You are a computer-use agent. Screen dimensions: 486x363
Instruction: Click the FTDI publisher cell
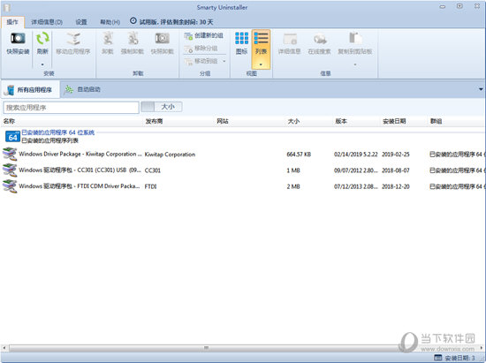click(150, 186)
